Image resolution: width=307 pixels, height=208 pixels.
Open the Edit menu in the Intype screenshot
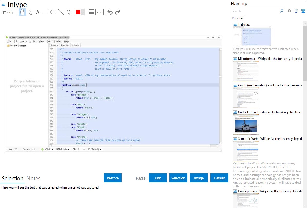(15, 41)
